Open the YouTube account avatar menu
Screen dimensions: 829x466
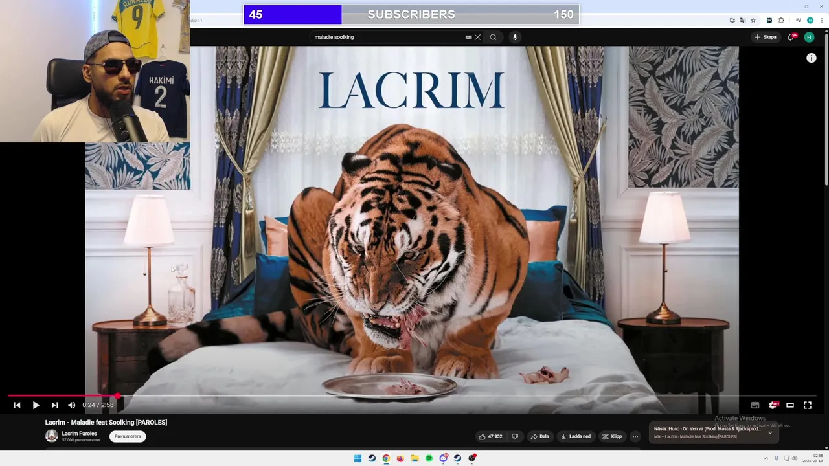pyautogui.click(x=809, y=37)
